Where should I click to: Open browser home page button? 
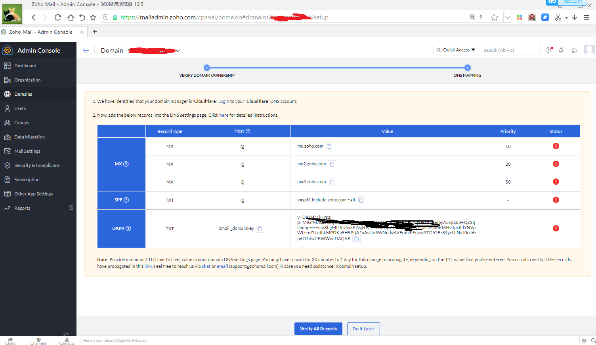coord(71,17)
